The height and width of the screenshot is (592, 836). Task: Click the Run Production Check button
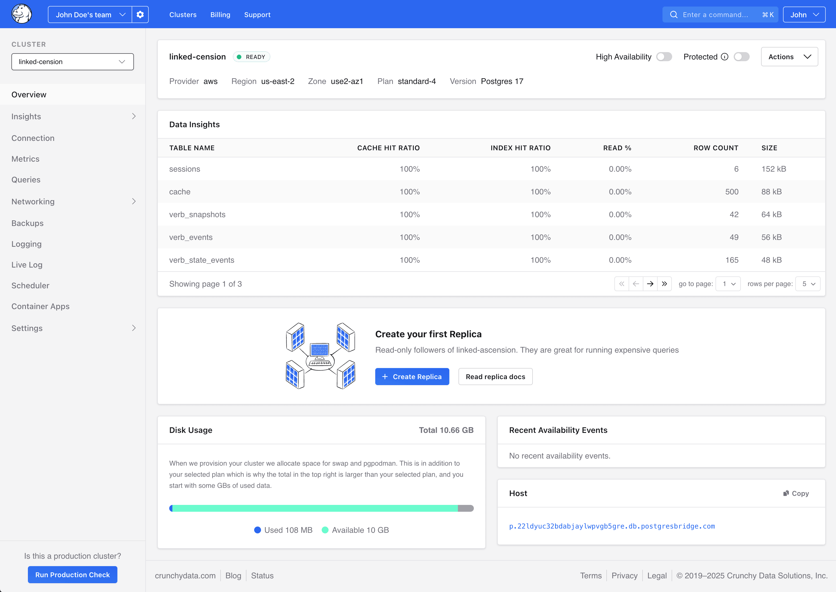(72, 575)
